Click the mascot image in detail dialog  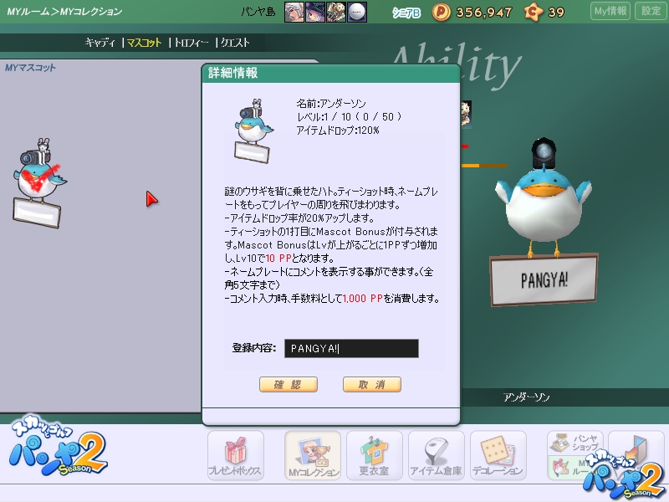253,131
